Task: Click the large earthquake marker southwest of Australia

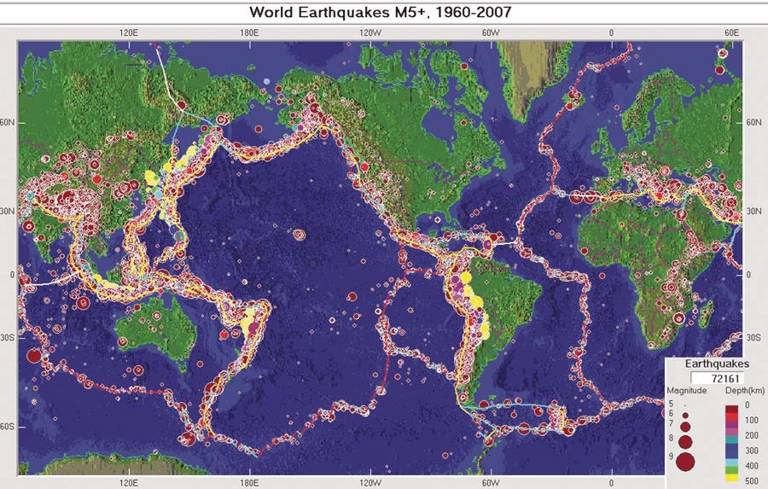Action: pyautogui.click(x=34, y=356)
